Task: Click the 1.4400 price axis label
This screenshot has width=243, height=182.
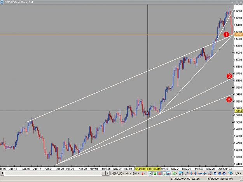Action: click(238, 164)
